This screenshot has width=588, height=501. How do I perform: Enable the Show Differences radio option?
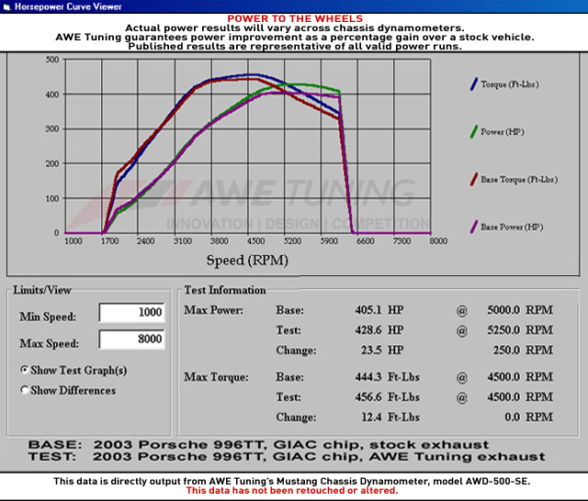[25, 390]
